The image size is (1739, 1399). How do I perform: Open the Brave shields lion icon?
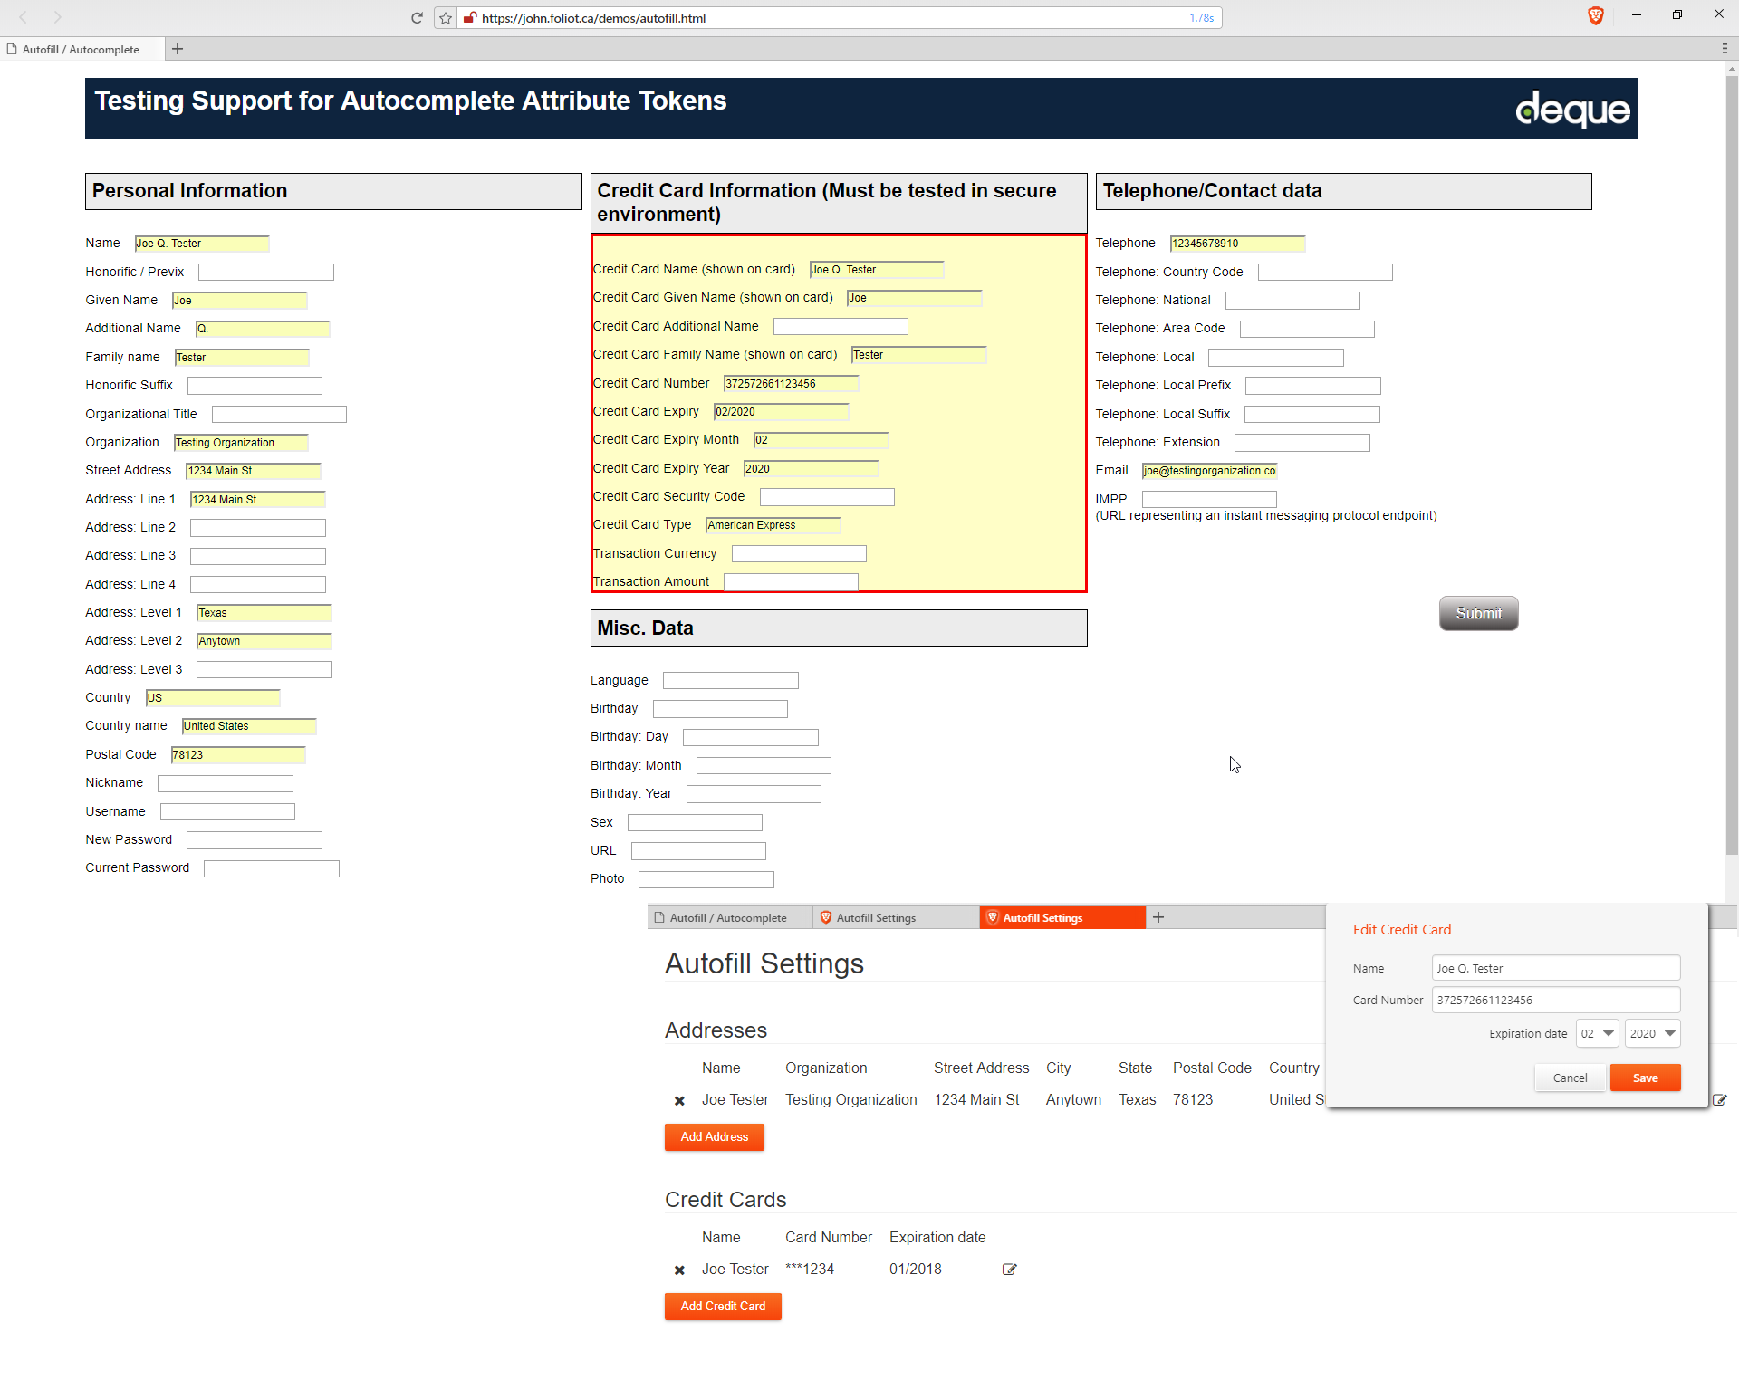point(1595,15)
